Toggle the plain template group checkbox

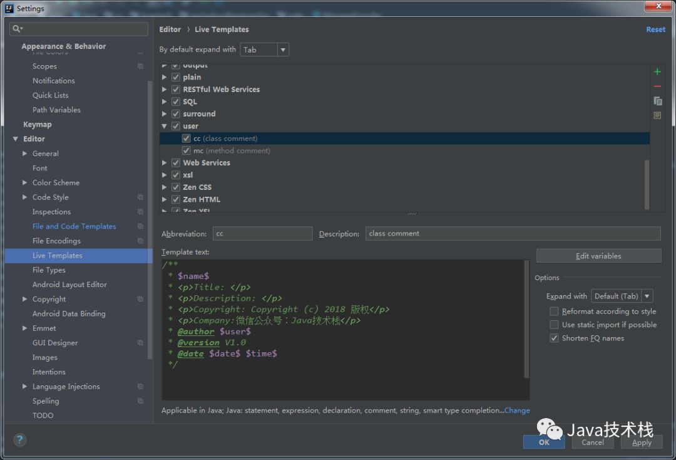[x=175, y=77]
